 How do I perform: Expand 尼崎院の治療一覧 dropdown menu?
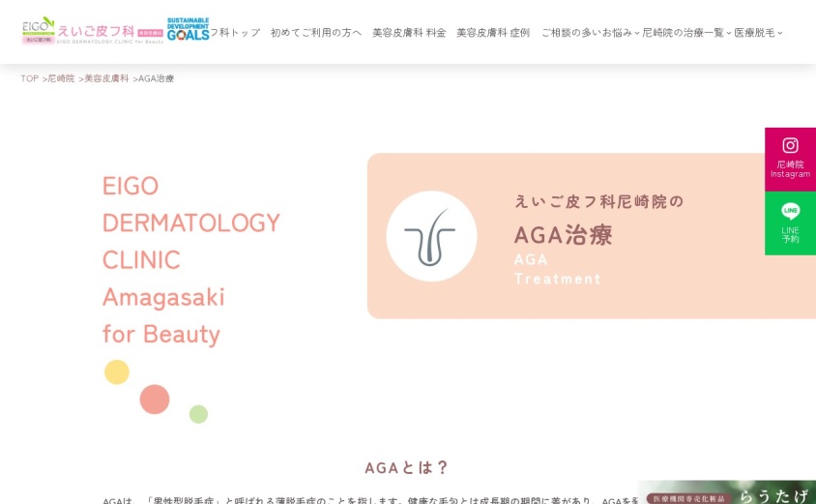(686, 33)
